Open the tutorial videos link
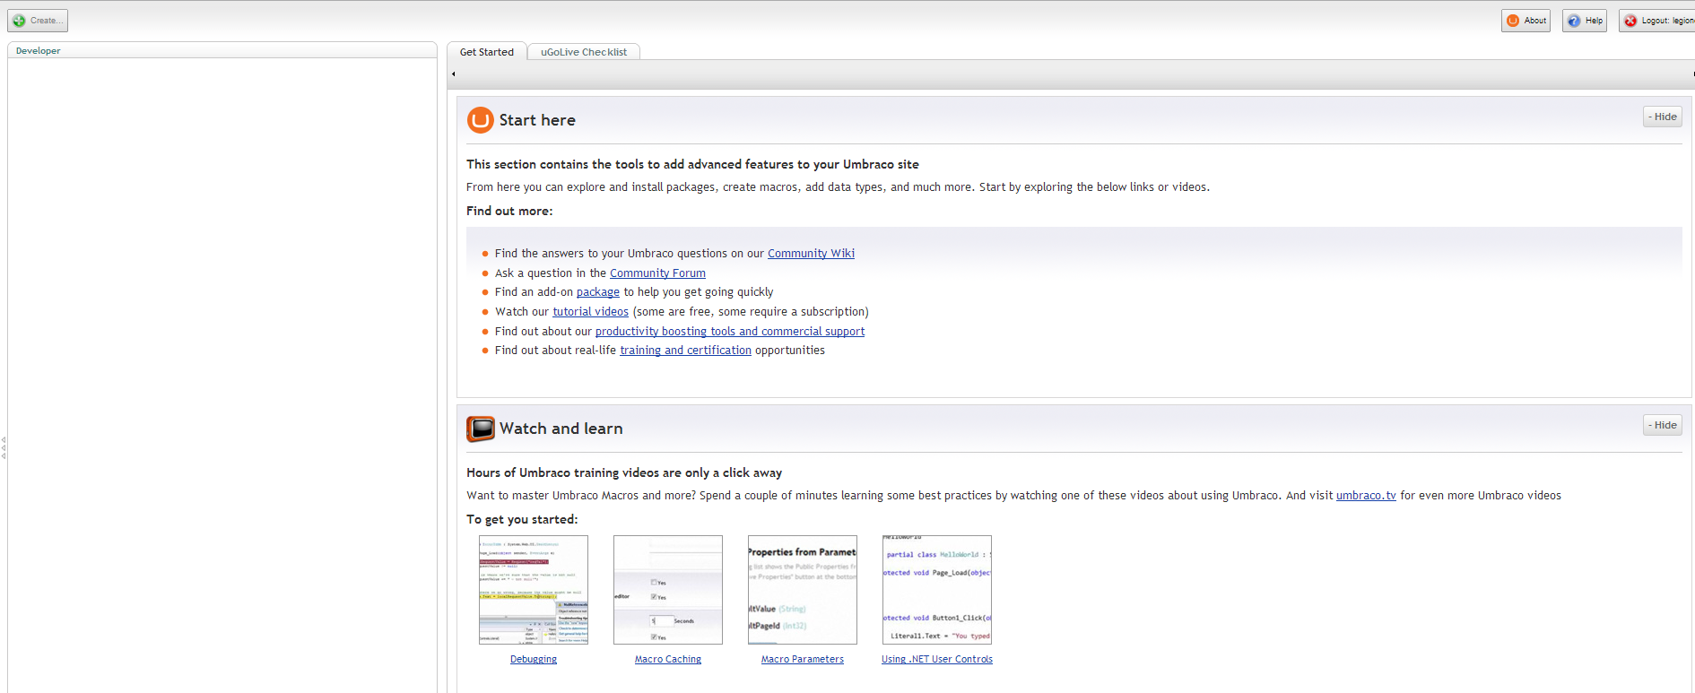 pyautogui.click(x=590, y=312)
